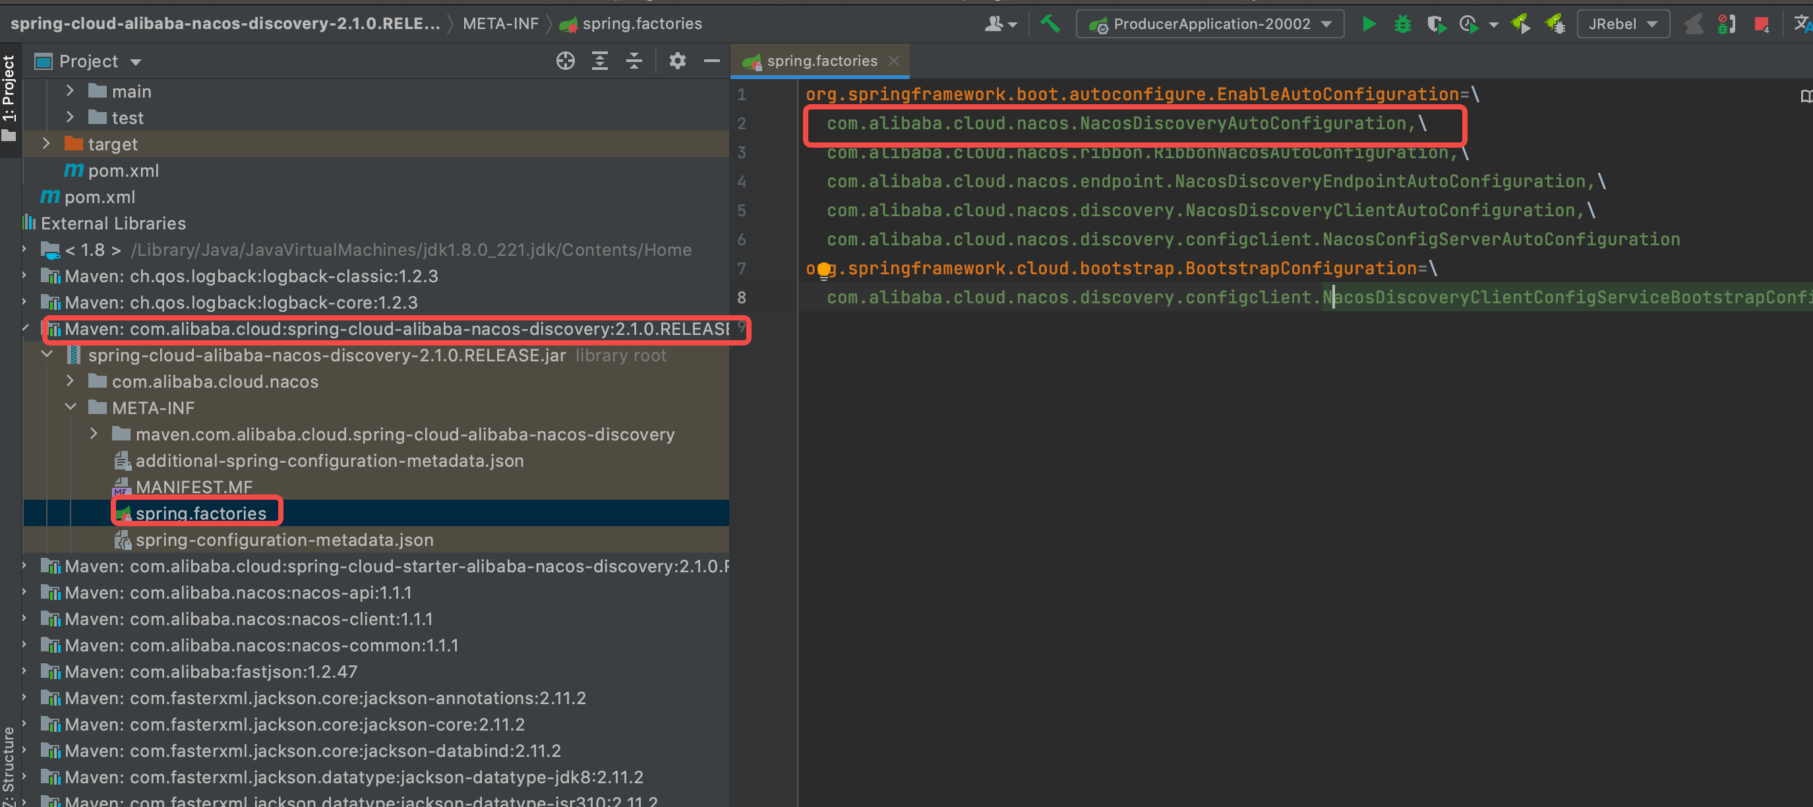Start debugging with the green bug icon
The image size is (1813, 807).
pyautogui.click(x=1403, y=24)
